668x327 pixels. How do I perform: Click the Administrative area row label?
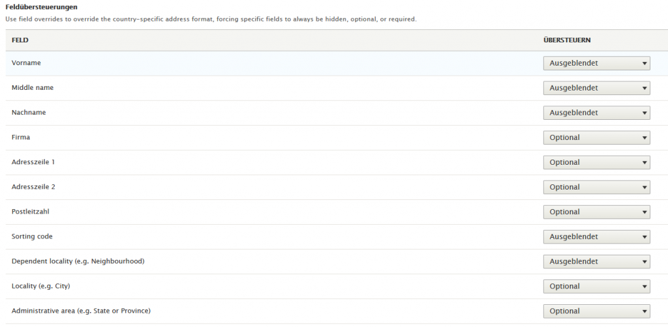pyautogui.click(x=85, y=311)
